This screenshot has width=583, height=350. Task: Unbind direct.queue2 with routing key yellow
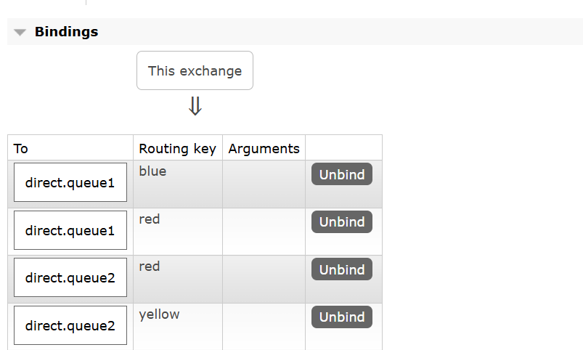pos(342,317)
